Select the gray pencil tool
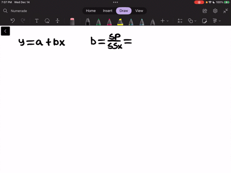The image size is (231, 173). (153, 22)
